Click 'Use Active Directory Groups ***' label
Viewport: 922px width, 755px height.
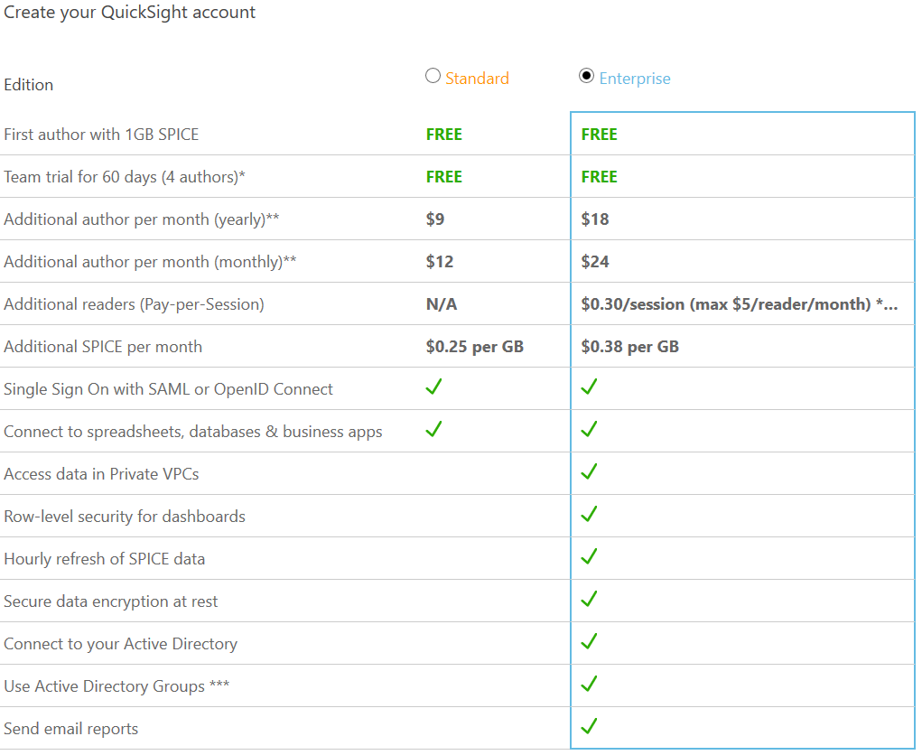[116, 686]
